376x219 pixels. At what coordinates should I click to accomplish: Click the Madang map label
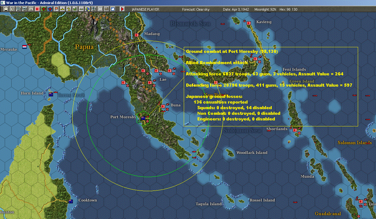tap(152, 34)
